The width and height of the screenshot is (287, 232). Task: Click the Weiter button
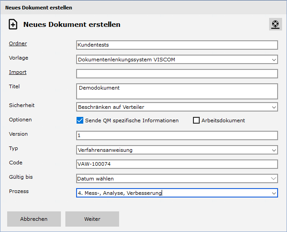click(92, 219)
